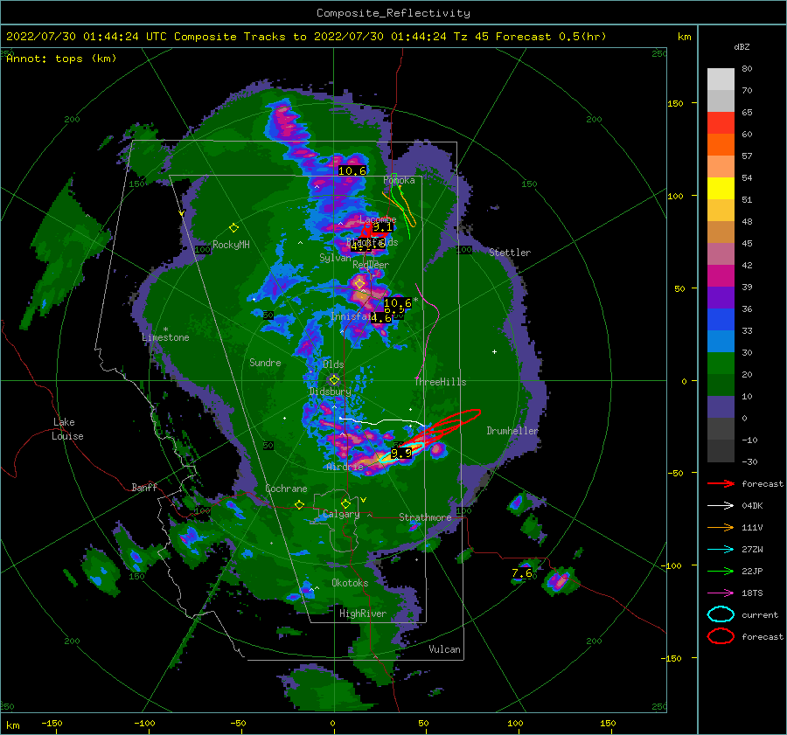Select the white 04DK track arrow in legend
Image resolution: width=787 pixels, height=735 pixels.
[x=721, y=506]
